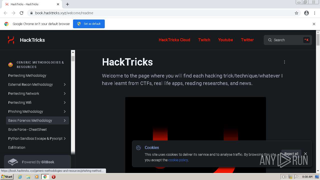The width and height of the screenshot is (320, 180).
Task: Open Internet Explorer from taskbar
Action: pos(20,177)
